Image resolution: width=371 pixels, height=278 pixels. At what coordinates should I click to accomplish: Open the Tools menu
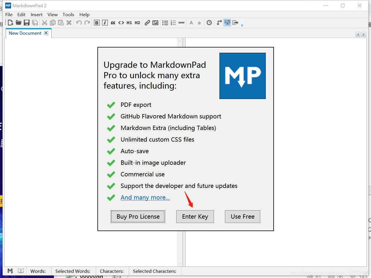pyautogui.click(x=68, y=14)
